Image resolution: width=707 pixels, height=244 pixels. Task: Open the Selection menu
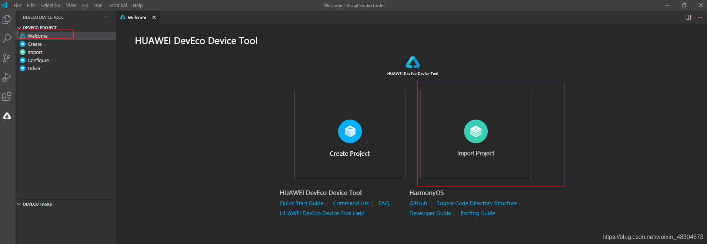pyautogui.click(x=50, y=5)
